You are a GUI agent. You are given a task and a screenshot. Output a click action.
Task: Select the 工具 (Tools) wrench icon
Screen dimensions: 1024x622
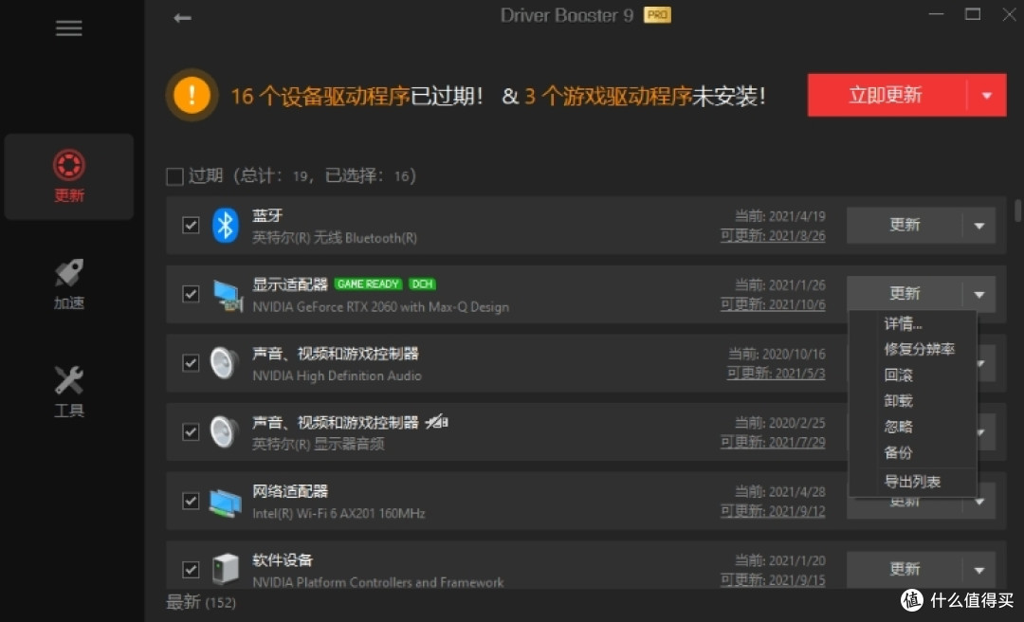pos(68,379)
